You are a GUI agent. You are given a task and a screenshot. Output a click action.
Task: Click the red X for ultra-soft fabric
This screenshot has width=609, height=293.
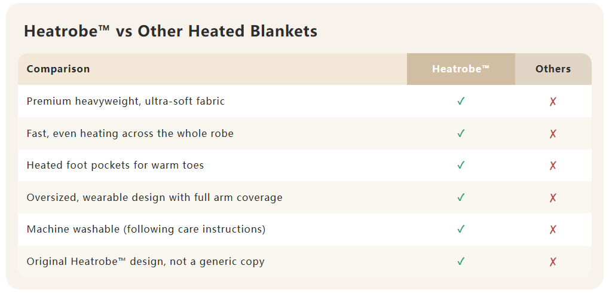[x=553, y=101]
